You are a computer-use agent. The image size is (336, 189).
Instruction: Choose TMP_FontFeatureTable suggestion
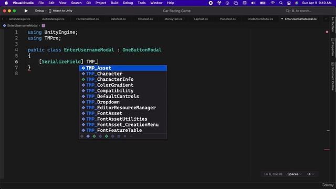click(x=123, y=130)
